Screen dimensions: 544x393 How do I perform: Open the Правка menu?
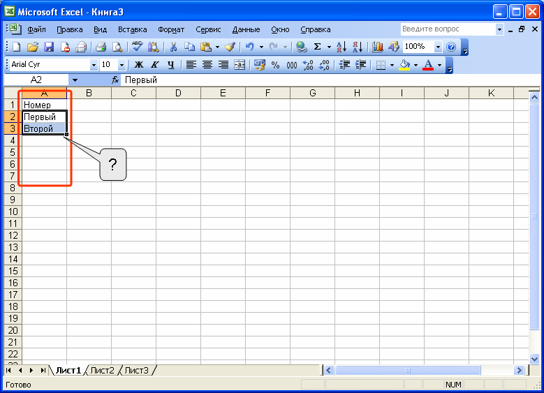(x=70, y=29)
